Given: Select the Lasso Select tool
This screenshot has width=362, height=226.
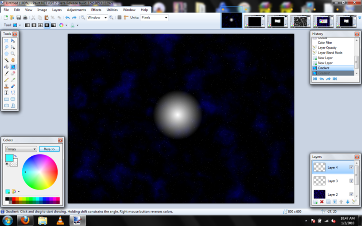Looking at the screenshot, I should (x=6, y=47).
